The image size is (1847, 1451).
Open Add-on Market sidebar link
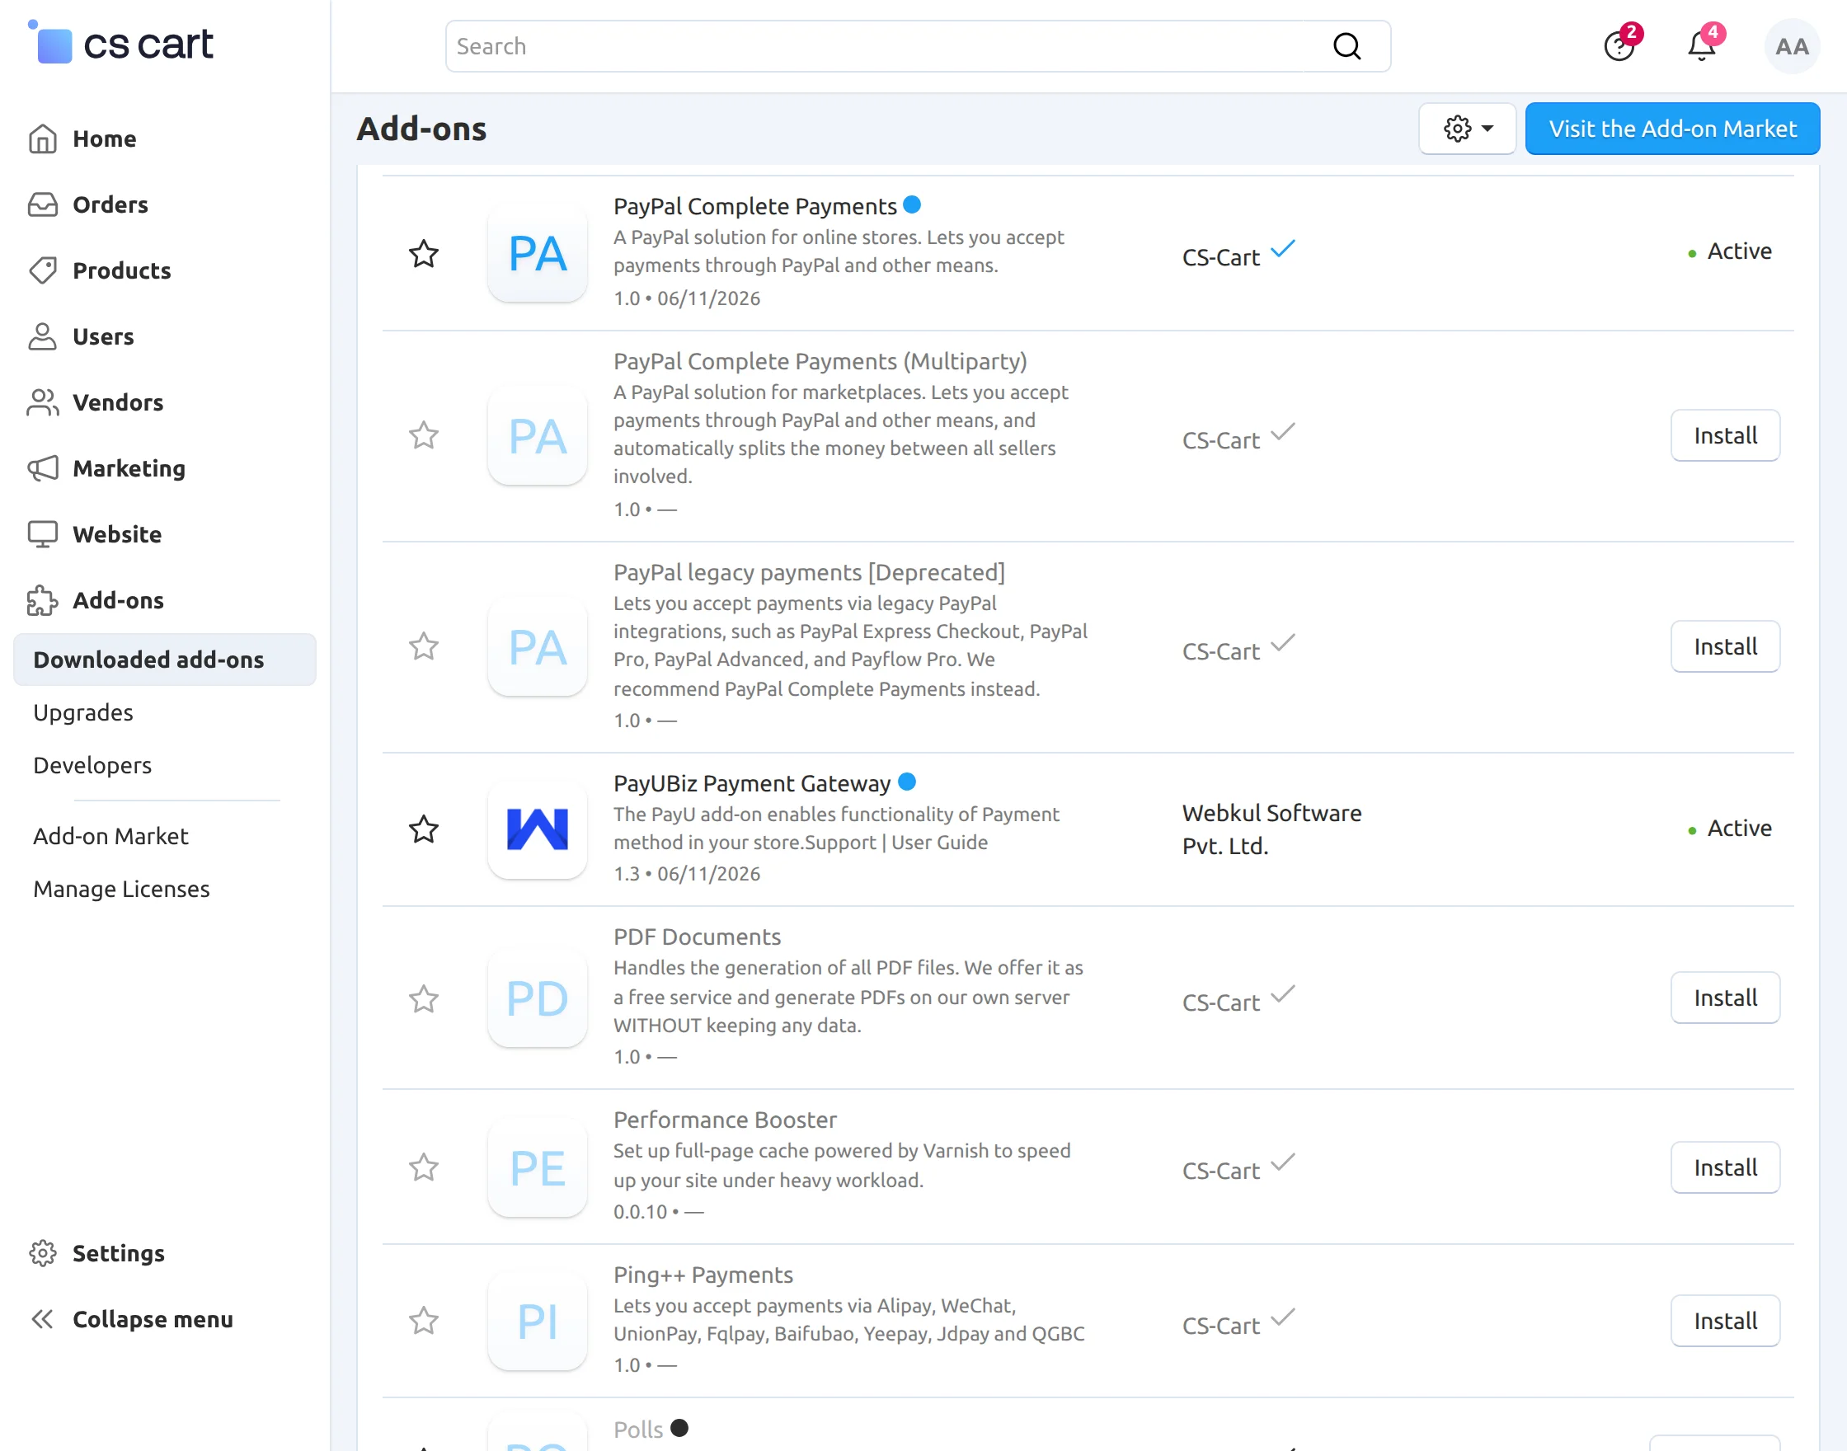(x=110, y=836)
